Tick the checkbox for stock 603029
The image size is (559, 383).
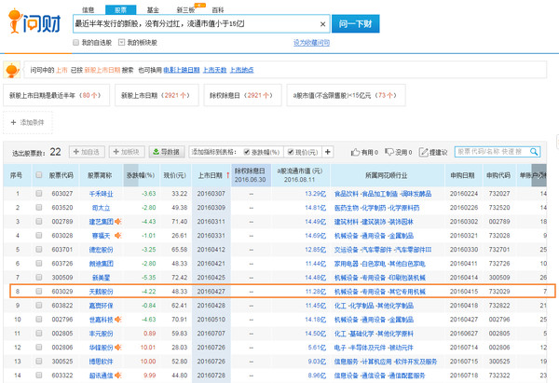(39, 292)
